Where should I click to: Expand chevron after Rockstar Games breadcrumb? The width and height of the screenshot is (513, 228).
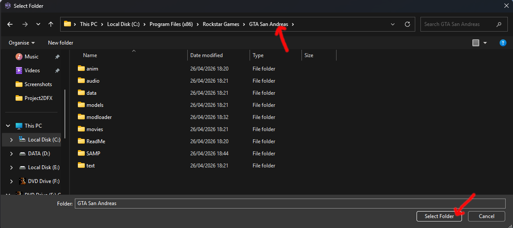pyautogui.click(x=244, y=24)
